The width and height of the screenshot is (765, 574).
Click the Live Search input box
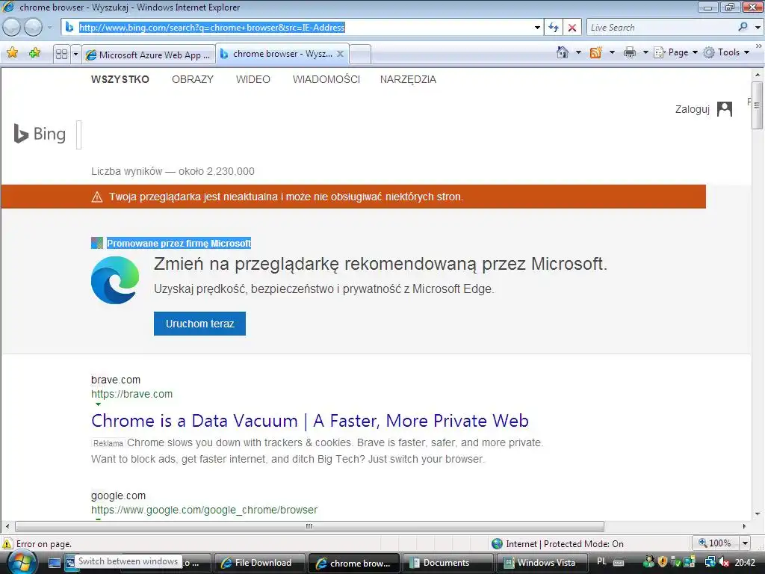661,28
